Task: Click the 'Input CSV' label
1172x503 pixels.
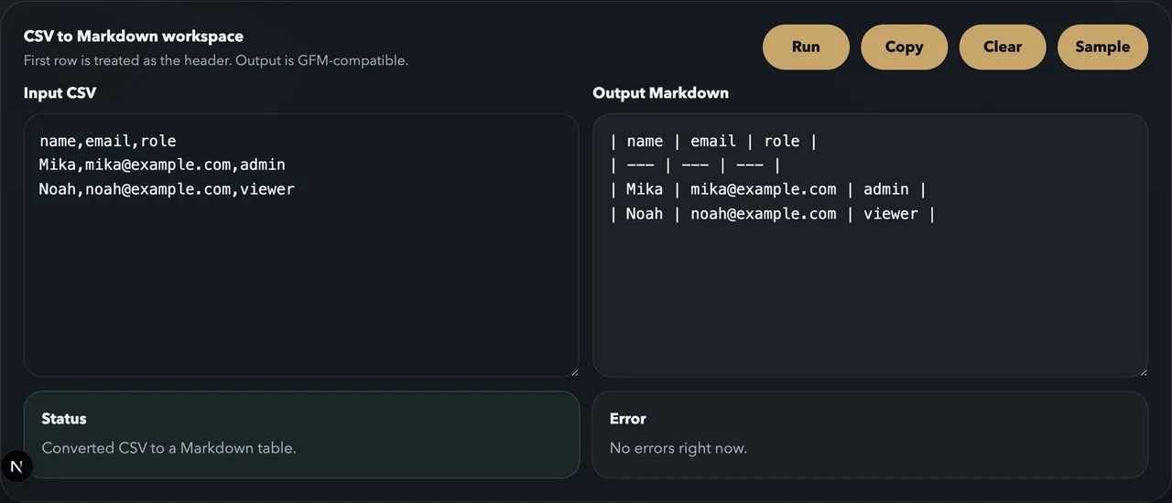Action: (60, 92)
